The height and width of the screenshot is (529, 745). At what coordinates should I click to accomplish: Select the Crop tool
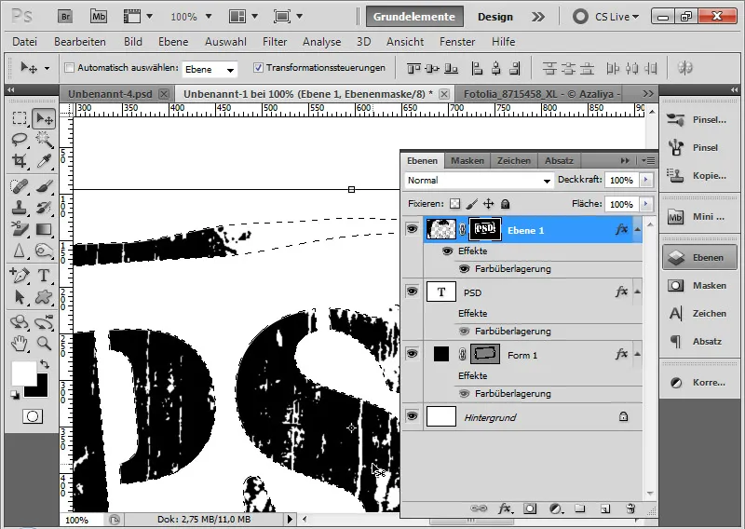(20, 160)
